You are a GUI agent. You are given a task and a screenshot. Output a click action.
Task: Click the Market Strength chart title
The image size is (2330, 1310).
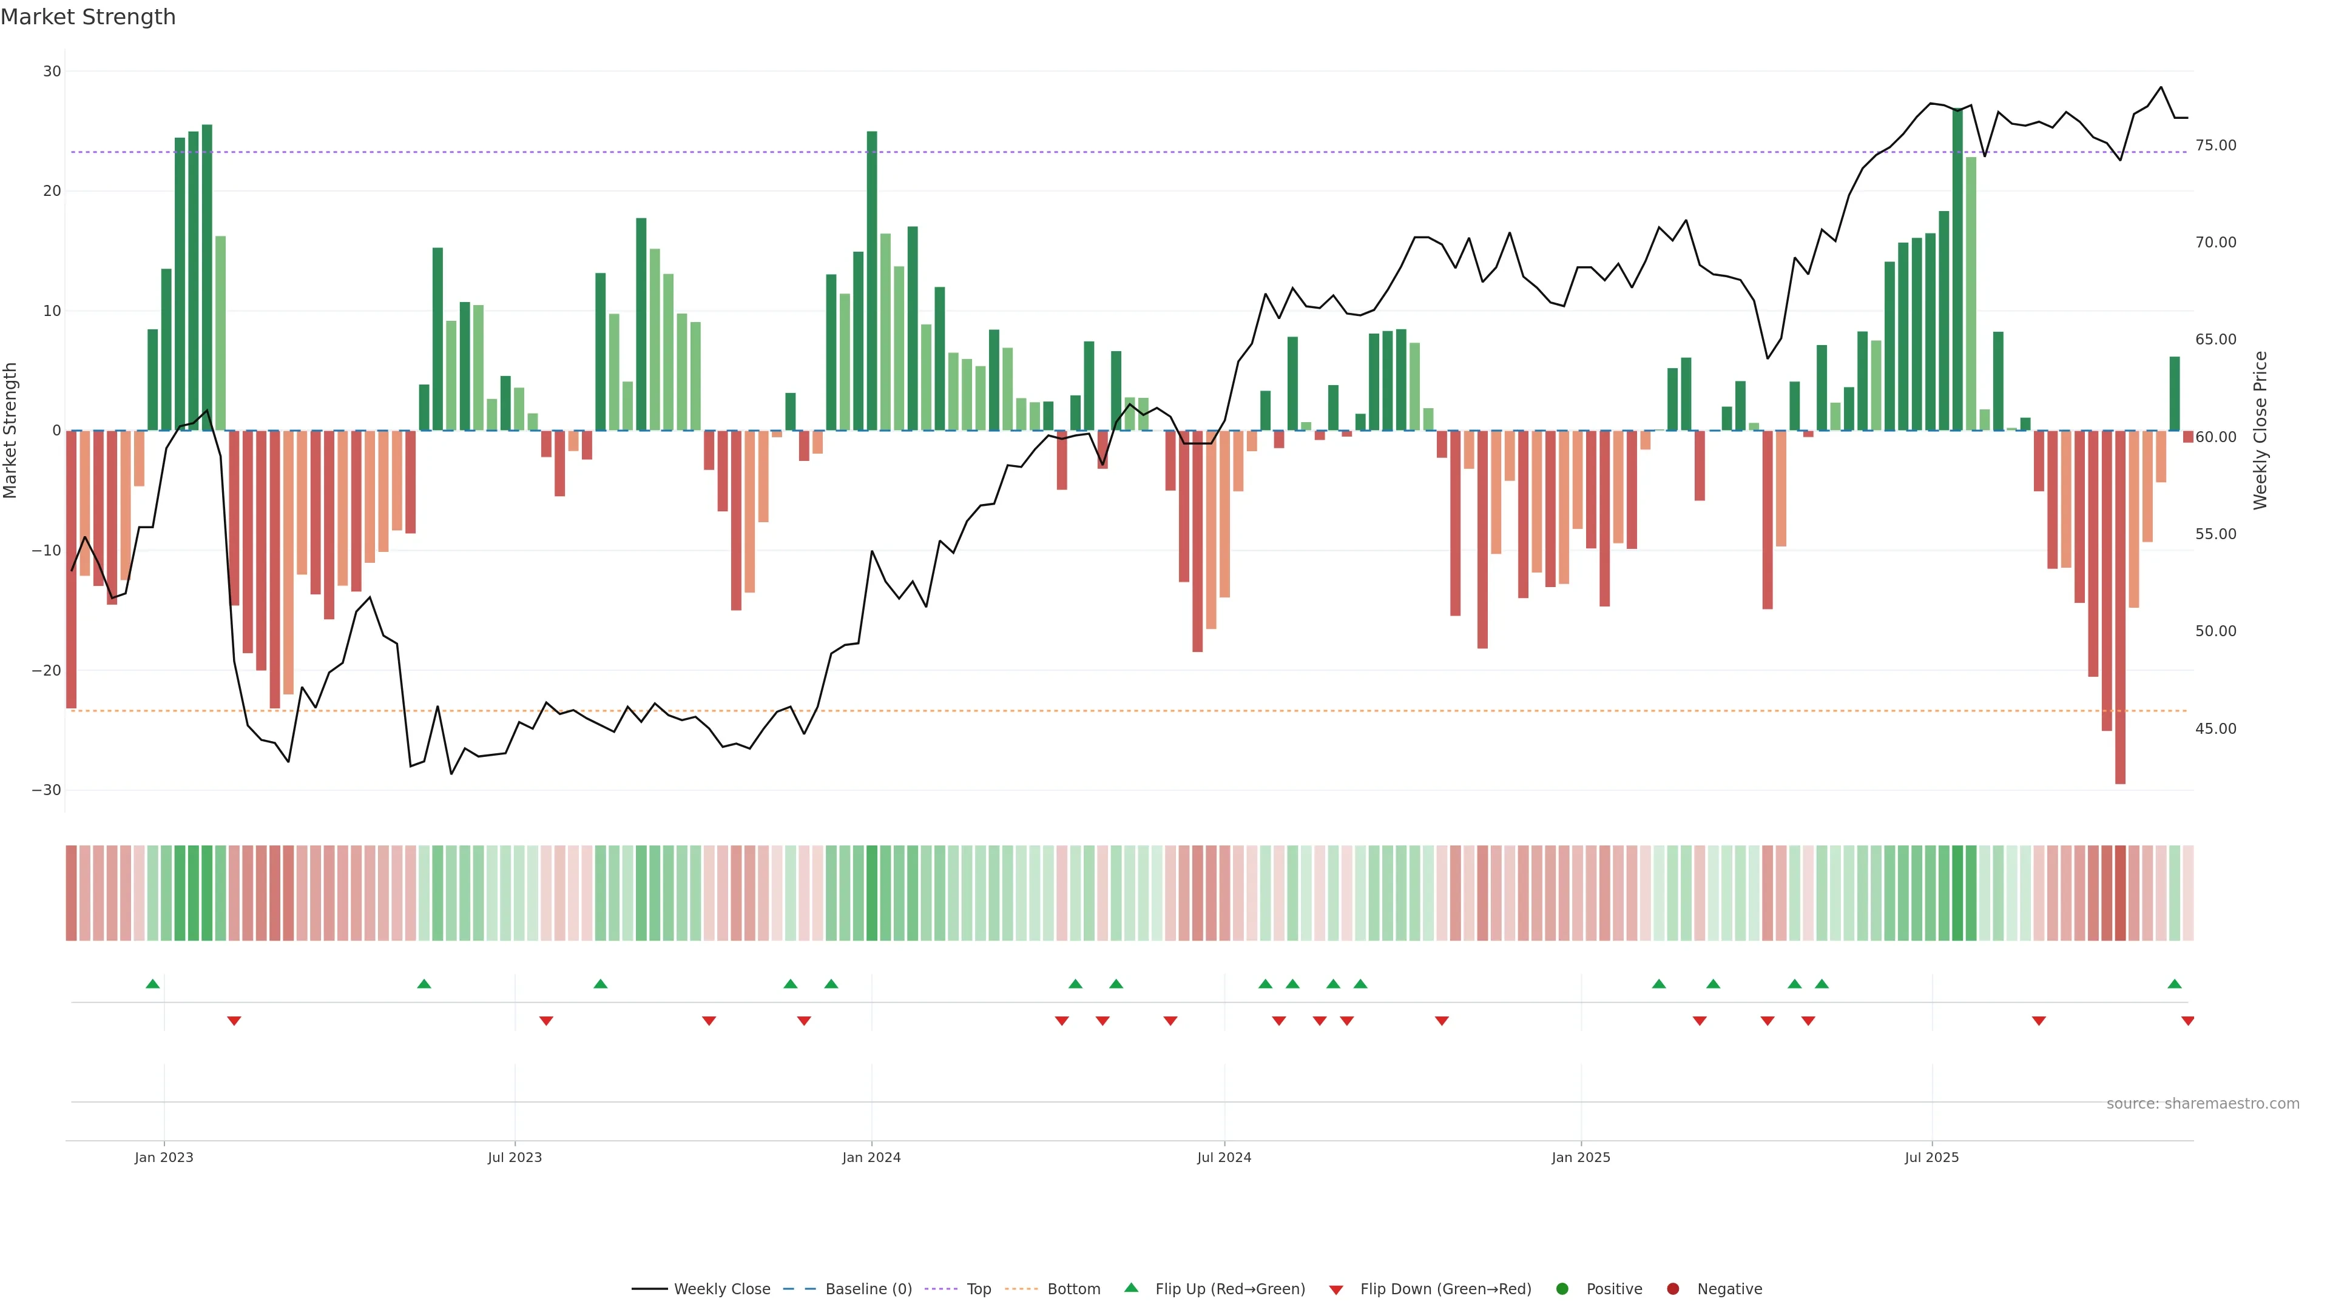tap(88, 17)
